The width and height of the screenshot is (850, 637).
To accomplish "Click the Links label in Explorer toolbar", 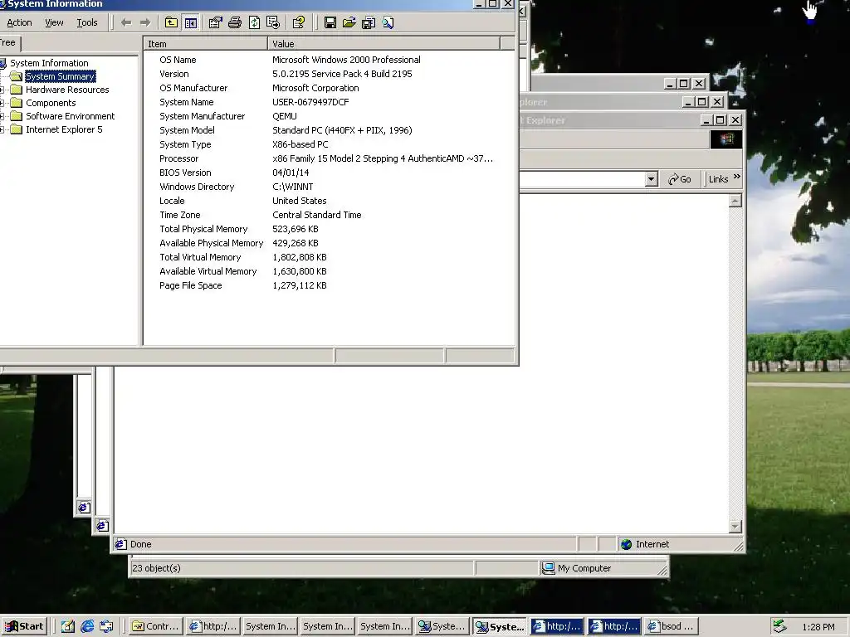I will pyautogui.click(x=718, y=179).
